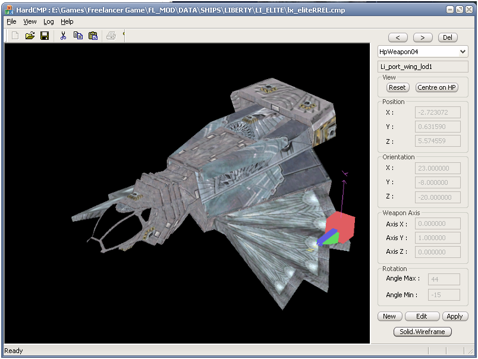
Task: Click the New document toolbar icon
Action: click(x=15, y=36)
